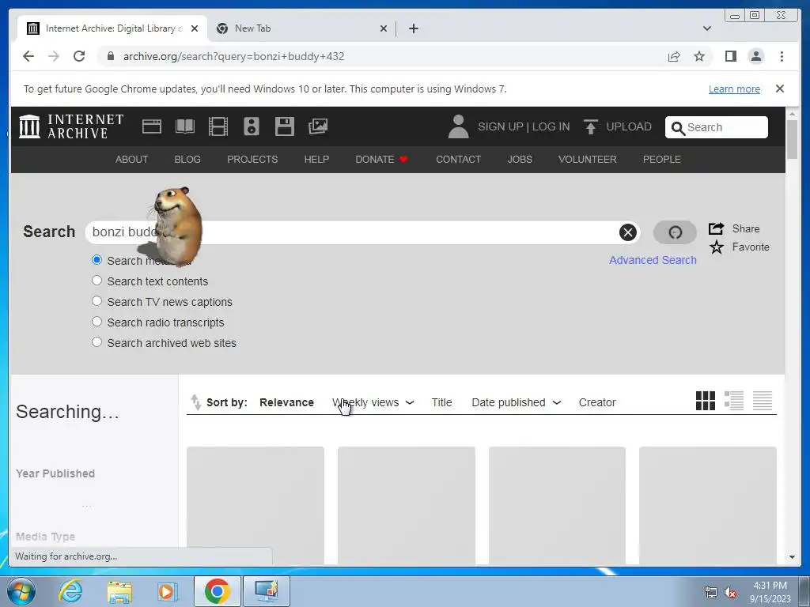Select Search TV news captions option
810x607 pixels.
click(97, 301)
